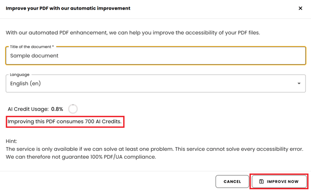Click the Hint heading

tap(11, 141)
